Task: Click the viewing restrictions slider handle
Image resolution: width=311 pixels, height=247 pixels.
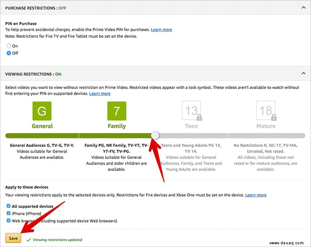Action: [155, 135]
